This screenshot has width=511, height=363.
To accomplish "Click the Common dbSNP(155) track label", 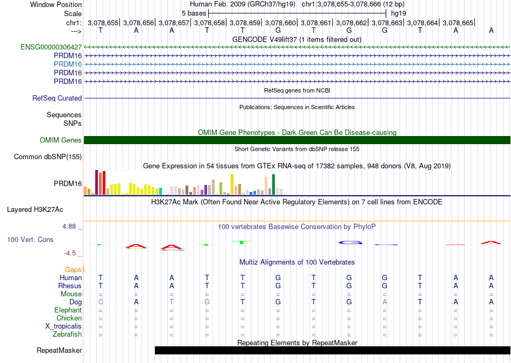I will [48, 156].
